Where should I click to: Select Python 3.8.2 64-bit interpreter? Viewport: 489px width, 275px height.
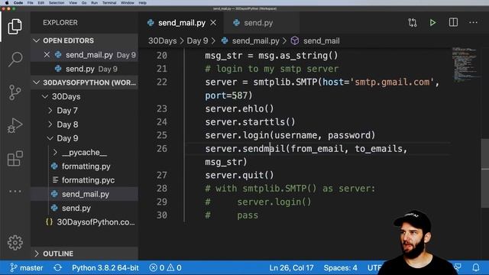pyautogui.click(x=105, y=268)
